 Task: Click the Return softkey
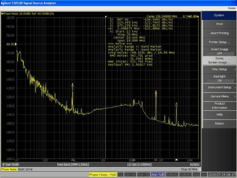click(219, 124)
